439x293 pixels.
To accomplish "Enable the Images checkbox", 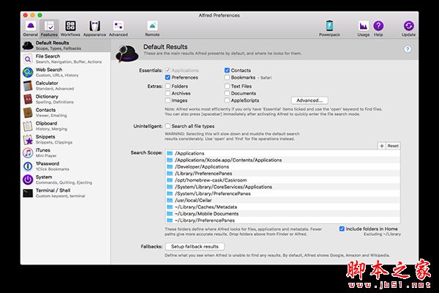I will 168,100.
